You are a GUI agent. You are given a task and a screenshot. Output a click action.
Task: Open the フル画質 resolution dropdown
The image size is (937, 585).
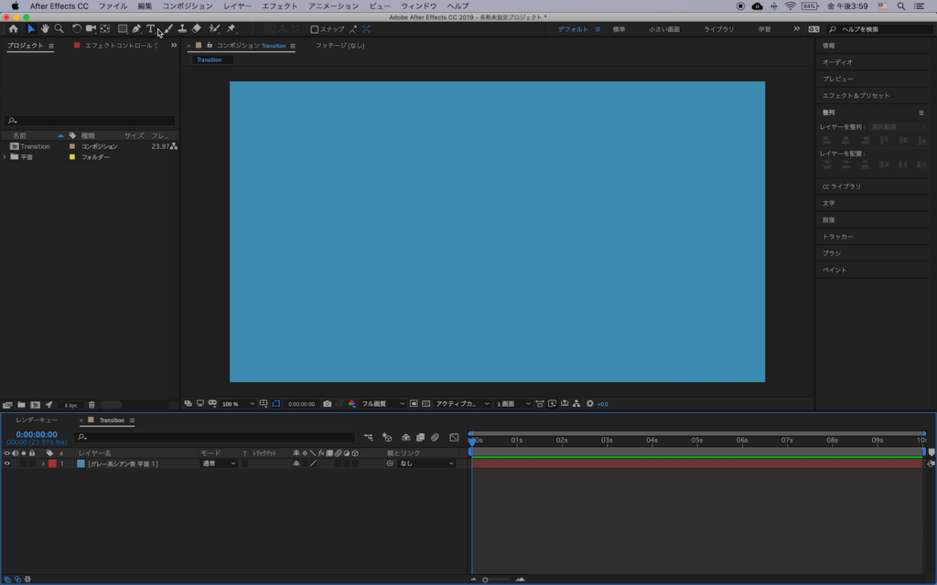point(382,403)
